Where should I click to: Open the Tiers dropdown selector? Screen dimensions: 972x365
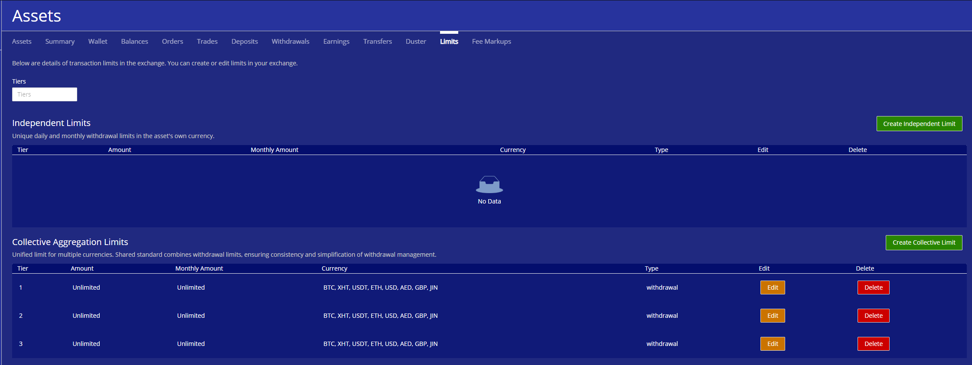coord(45,94)
